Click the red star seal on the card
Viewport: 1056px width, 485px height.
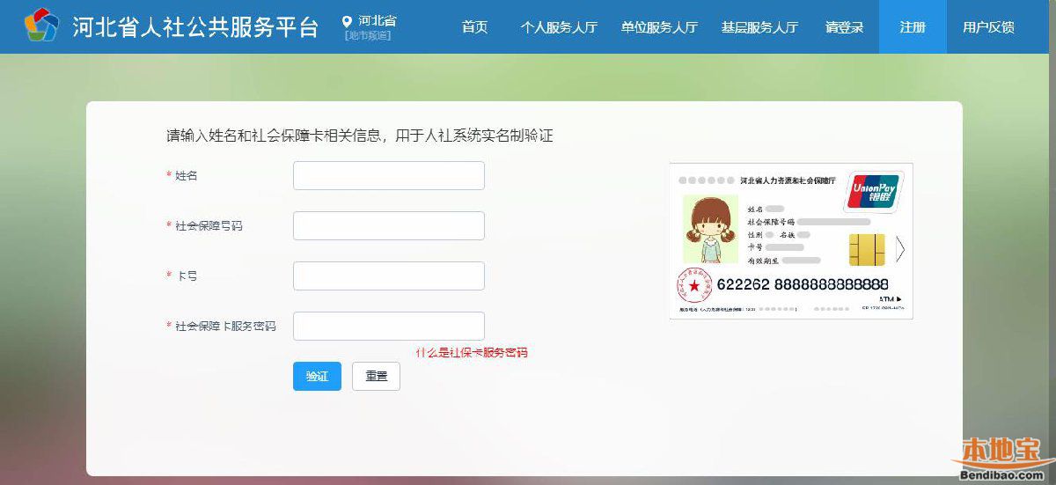(x=693, y=285)
